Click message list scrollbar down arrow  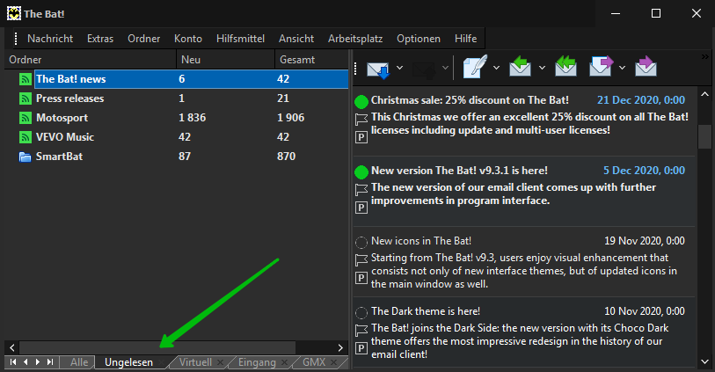(704, 362)
